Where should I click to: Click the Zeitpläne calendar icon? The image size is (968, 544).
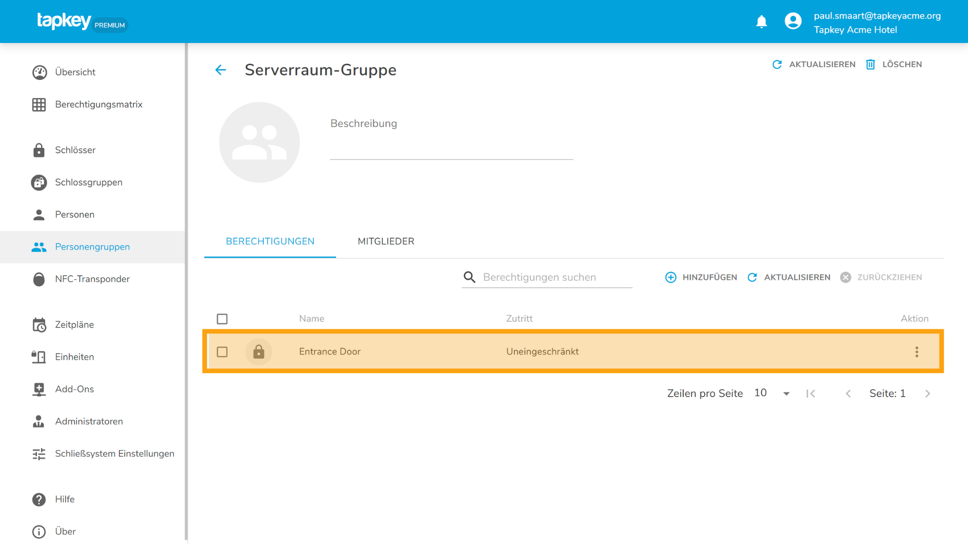coord(39,325)
